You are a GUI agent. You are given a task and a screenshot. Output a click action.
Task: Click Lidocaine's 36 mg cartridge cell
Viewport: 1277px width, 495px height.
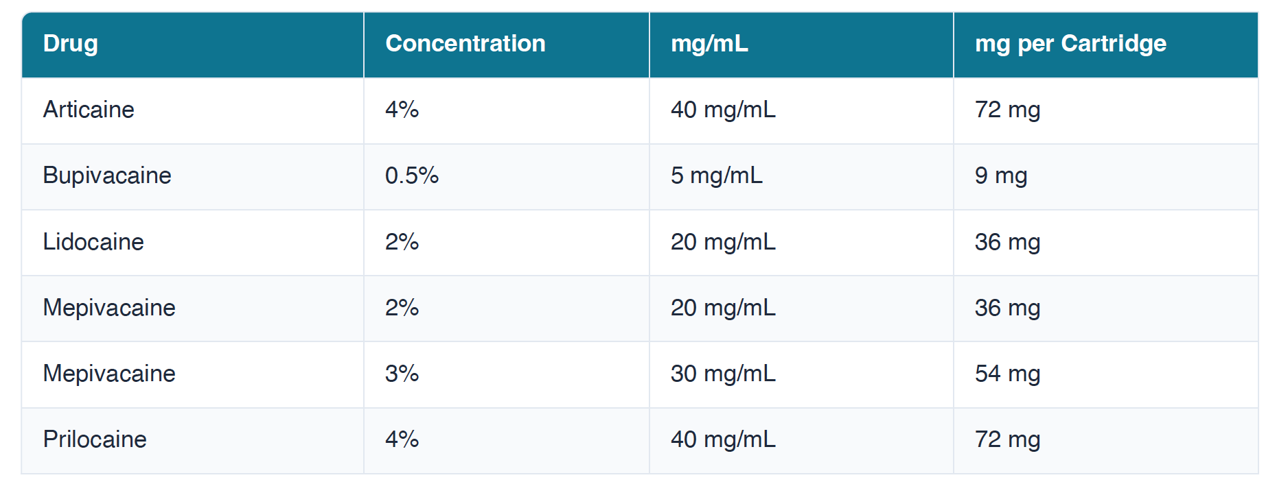(1007, 242)
